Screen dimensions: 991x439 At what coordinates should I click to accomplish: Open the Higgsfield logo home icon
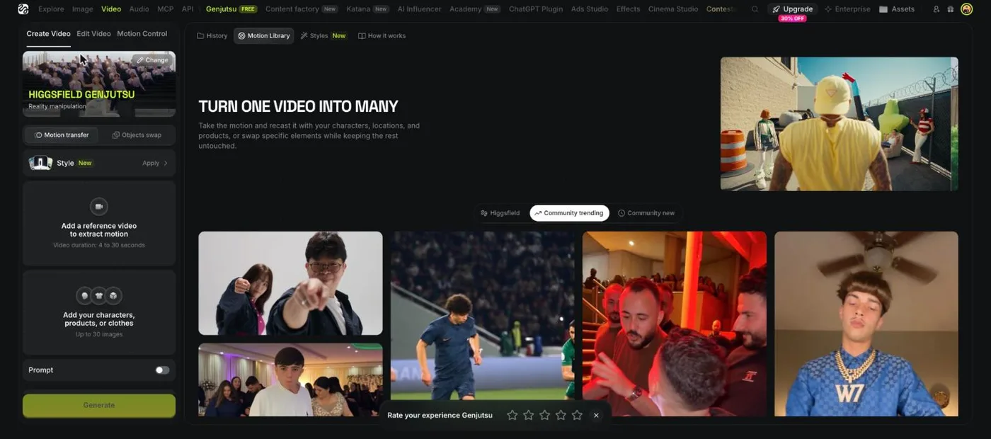click(x=23, y=9)
